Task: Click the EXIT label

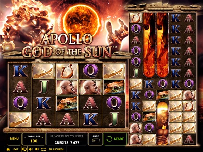Action: point(16,149)
